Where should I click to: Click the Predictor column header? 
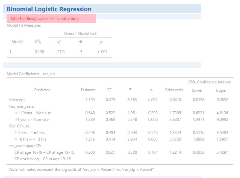point(42,90)
